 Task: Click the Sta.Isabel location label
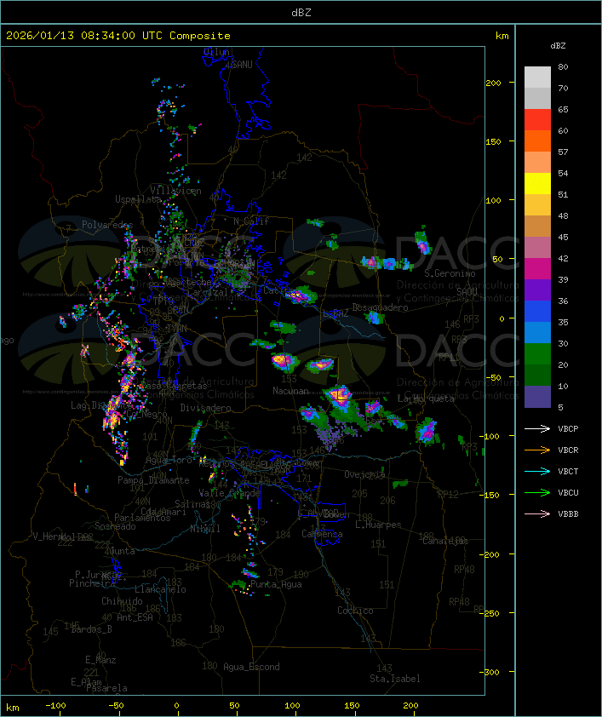tap(394, 679)
